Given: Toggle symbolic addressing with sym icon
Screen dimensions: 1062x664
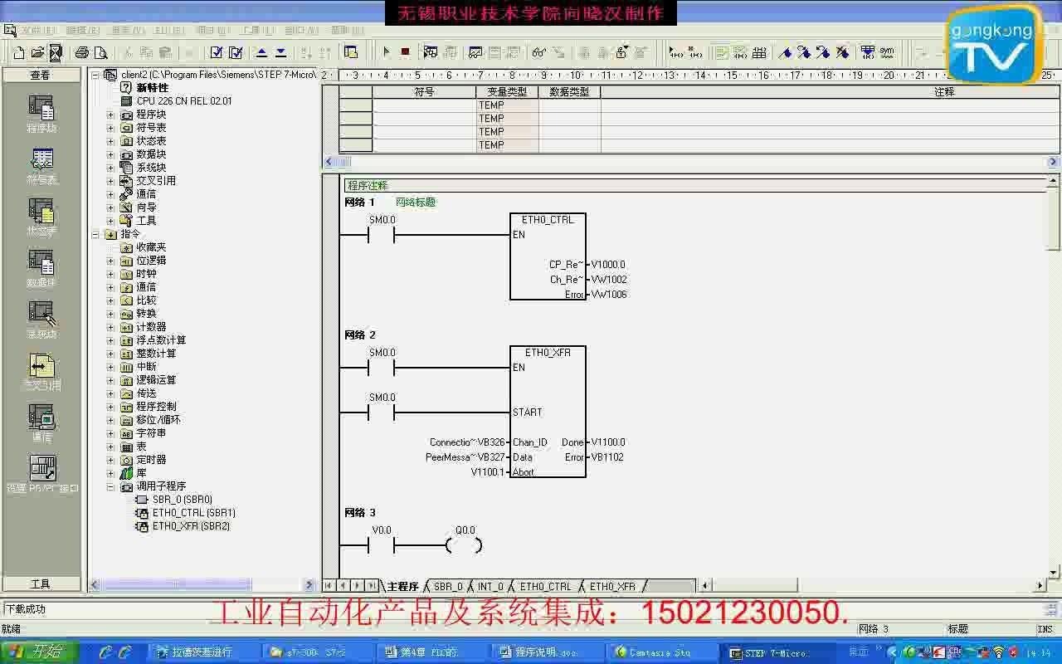Looking at the screenshot, I should point(886,52).
